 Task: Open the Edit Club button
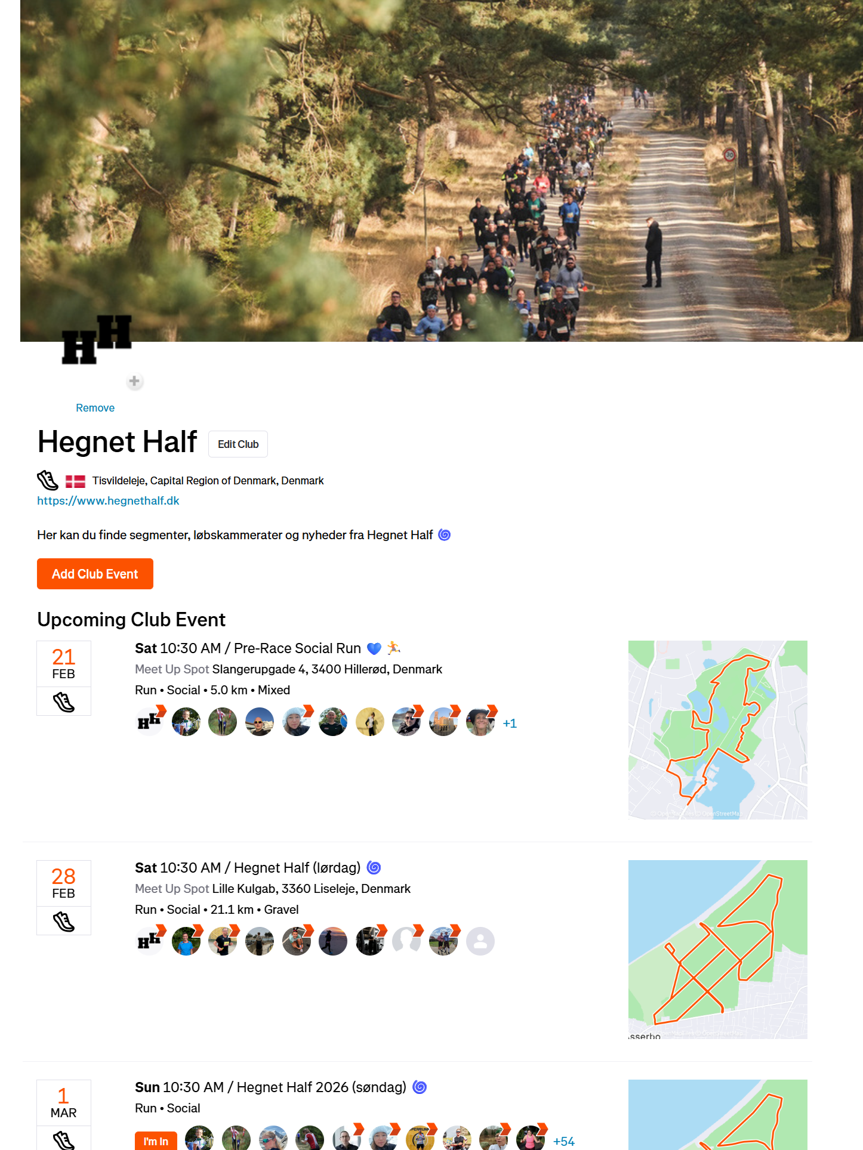[238, 444]
